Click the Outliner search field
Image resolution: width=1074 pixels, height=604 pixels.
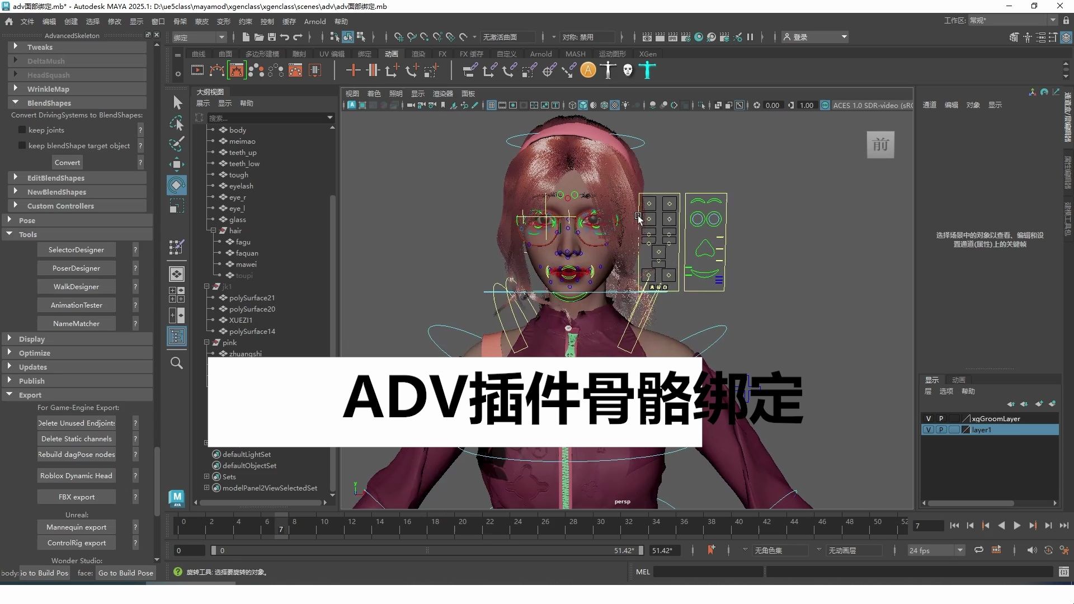(270, 117)
